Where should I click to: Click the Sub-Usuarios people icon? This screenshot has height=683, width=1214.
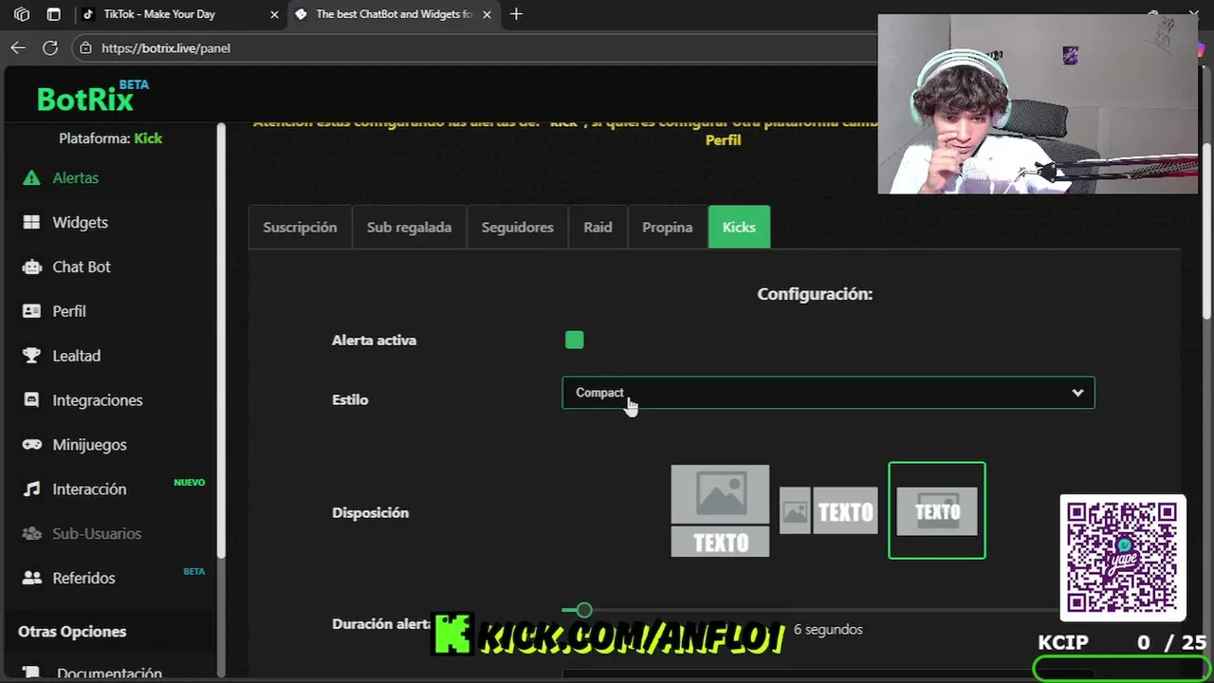click(31, 533)
